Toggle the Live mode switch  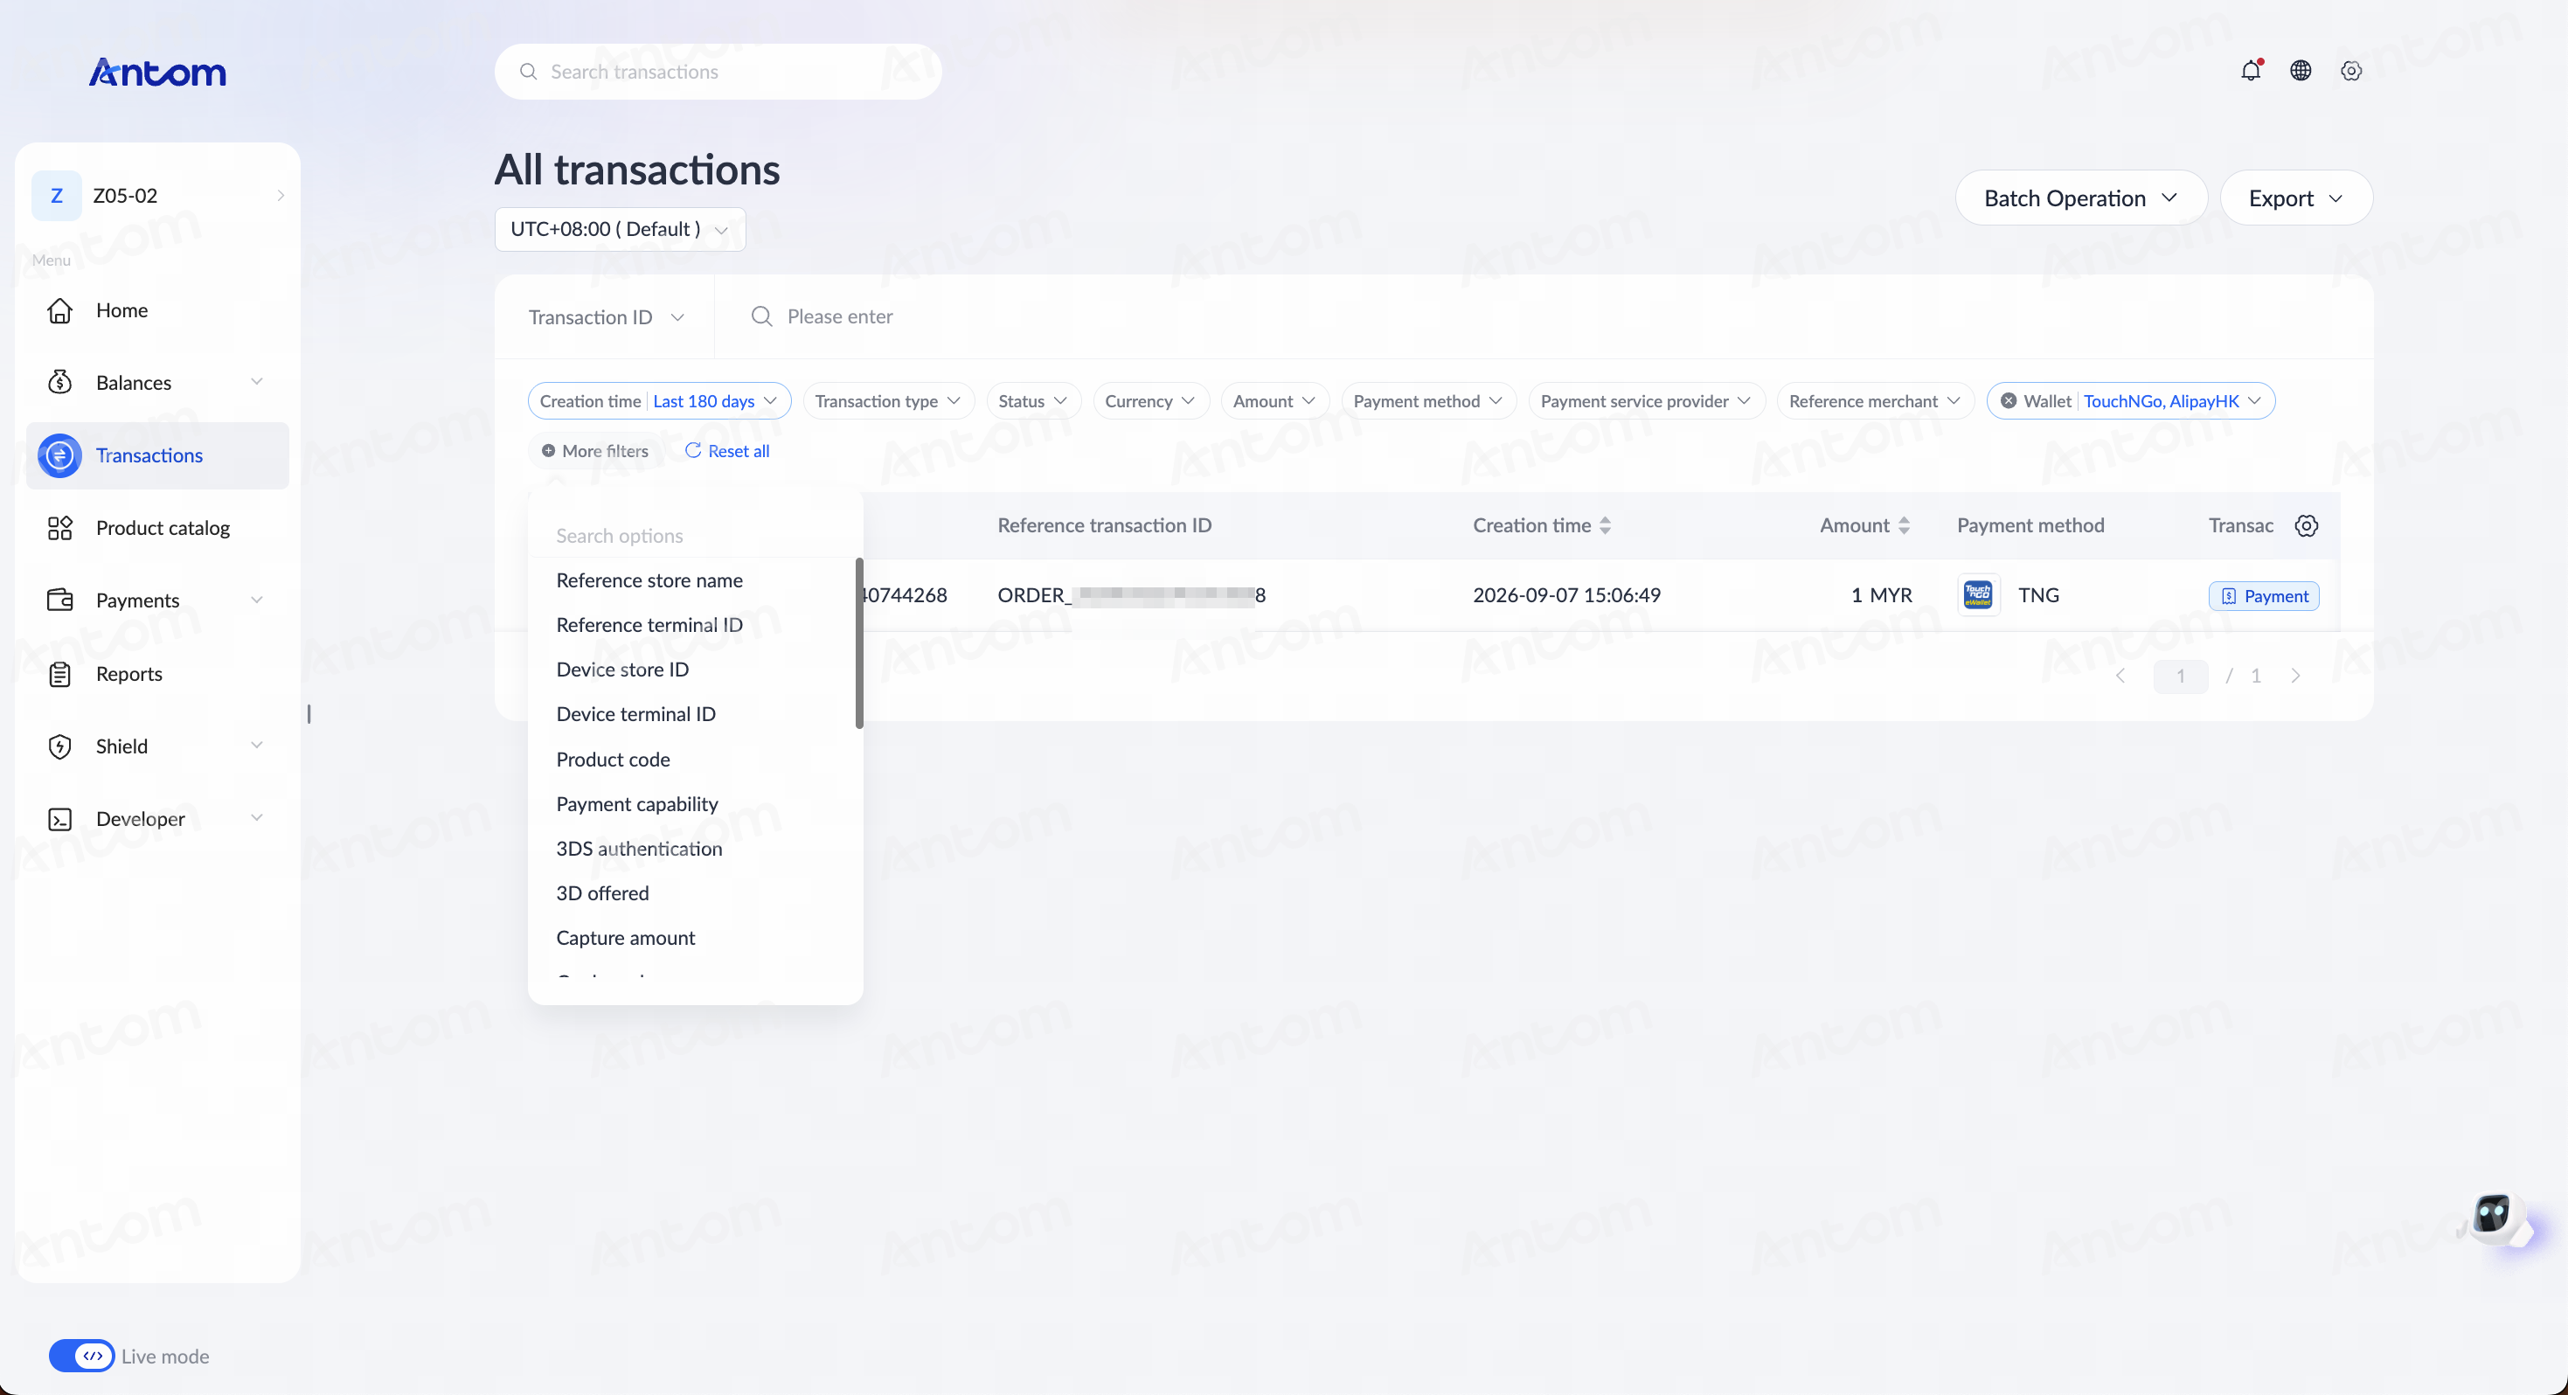(82, 1355)
